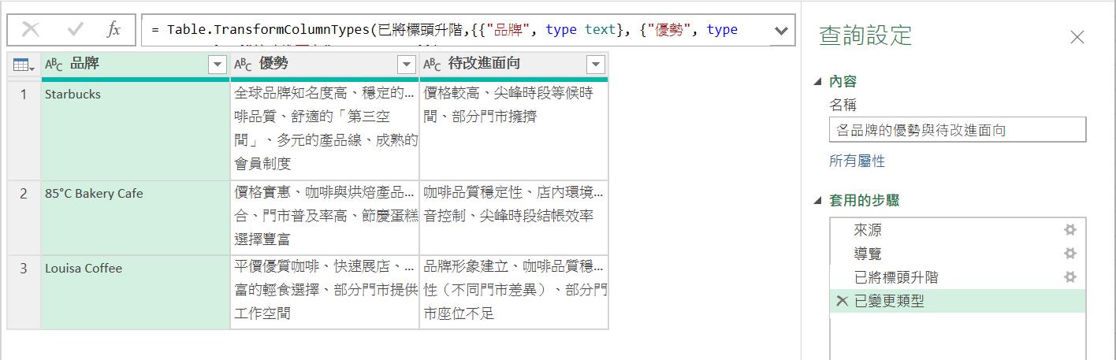Open gear settings for 導覽 step
This screenshot has height=360, width=1116.
tap(1069, 254)
